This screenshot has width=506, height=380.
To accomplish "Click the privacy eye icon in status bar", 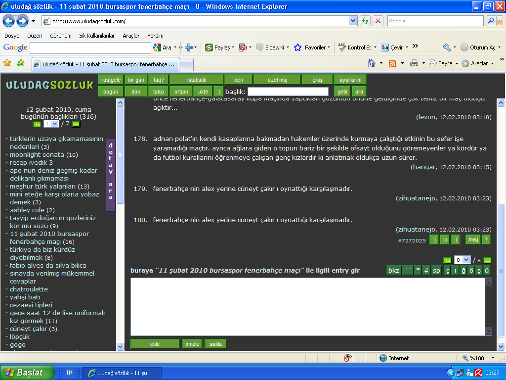I will [x=347, y=358].
